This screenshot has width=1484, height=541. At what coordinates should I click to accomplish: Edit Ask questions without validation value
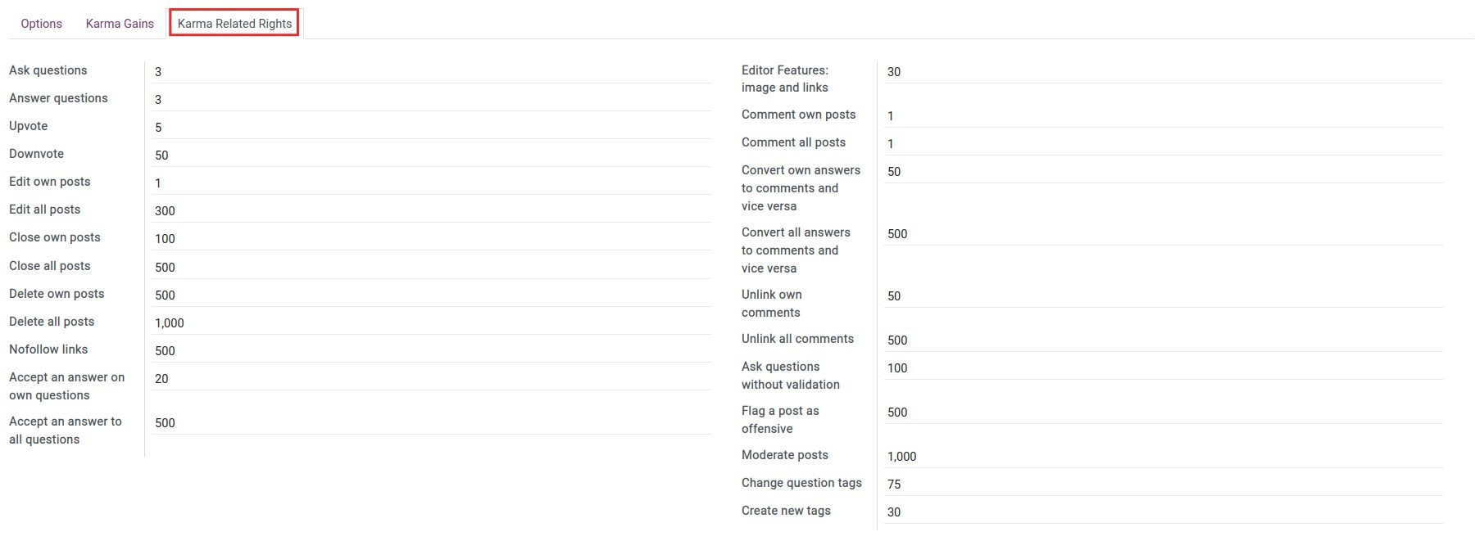[x=1164, y=368]
